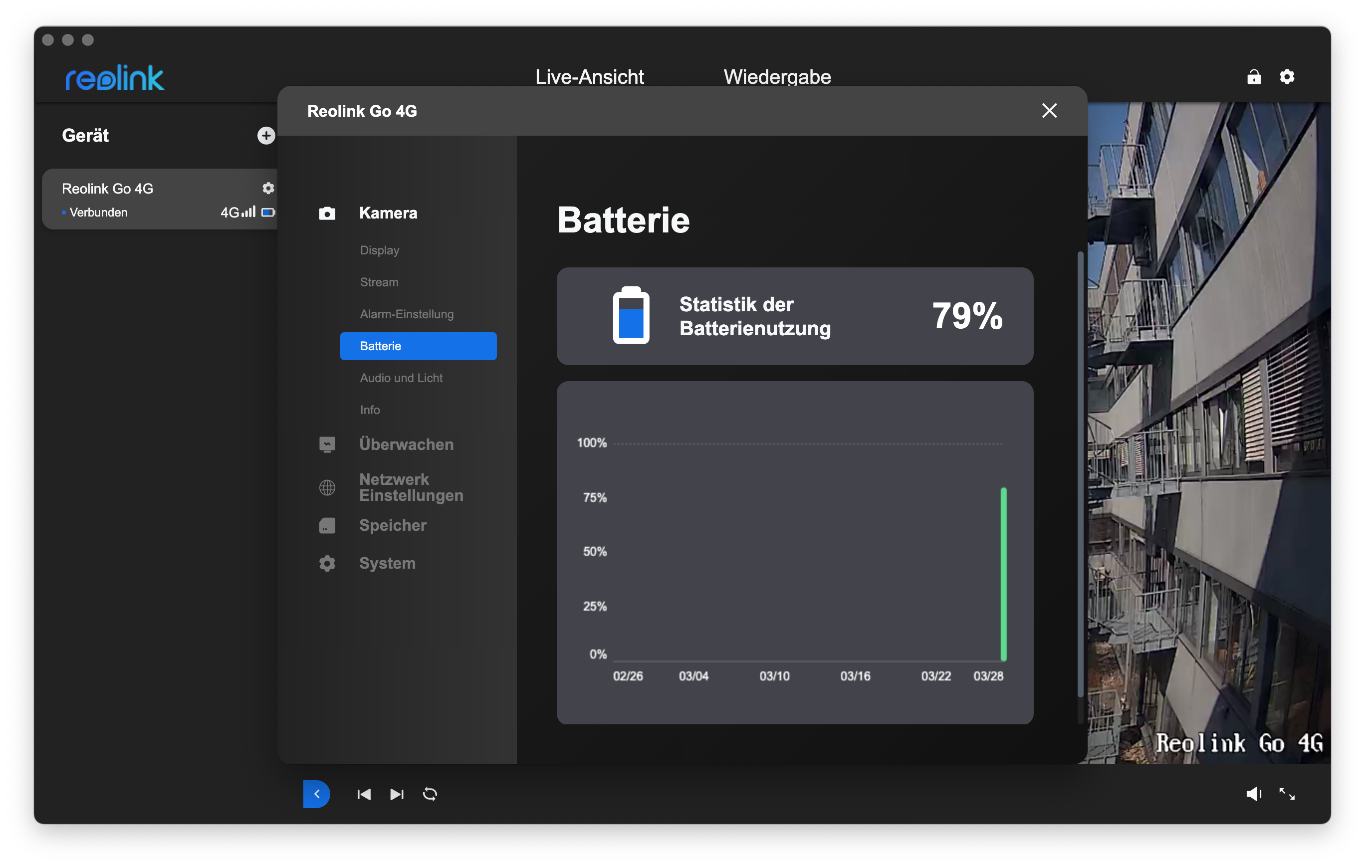The height and width of the screenshot is (866, 1365).
Task: Open the Audio und Licht settings
Action: tap(401, 378)
